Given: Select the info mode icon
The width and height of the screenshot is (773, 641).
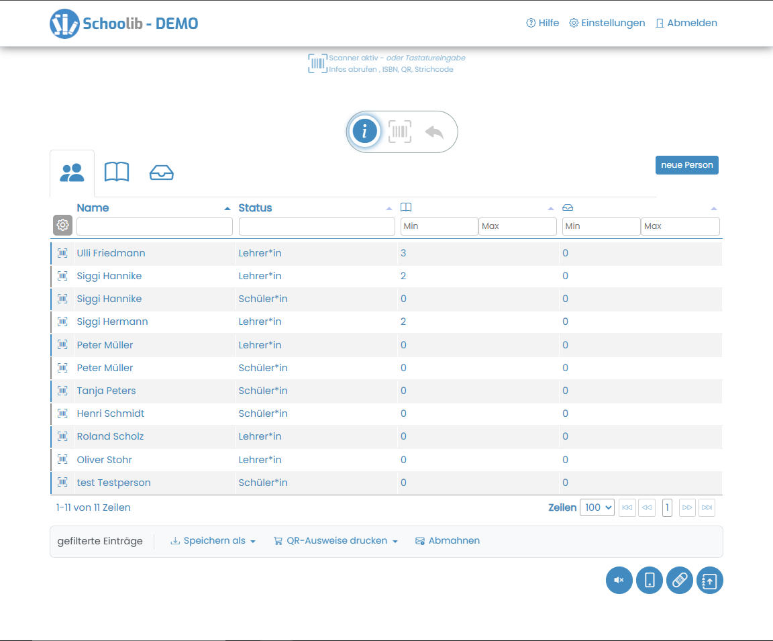Looking at the screenshot, I should point(364,132).
